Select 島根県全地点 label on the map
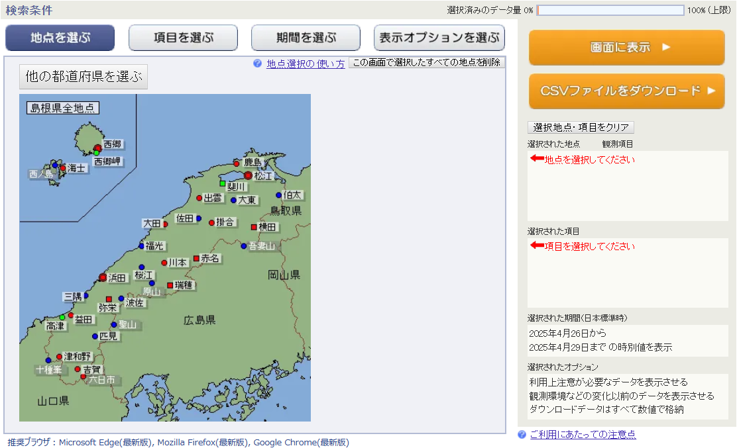This screenshot has height=448, width=737. tap(63, 108)
